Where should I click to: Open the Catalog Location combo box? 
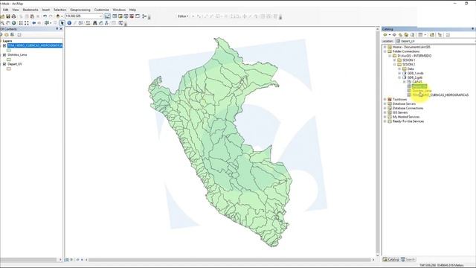(x=435, y=41)
